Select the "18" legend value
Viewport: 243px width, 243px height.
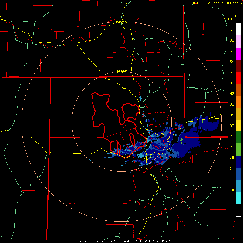pos(232,158)
